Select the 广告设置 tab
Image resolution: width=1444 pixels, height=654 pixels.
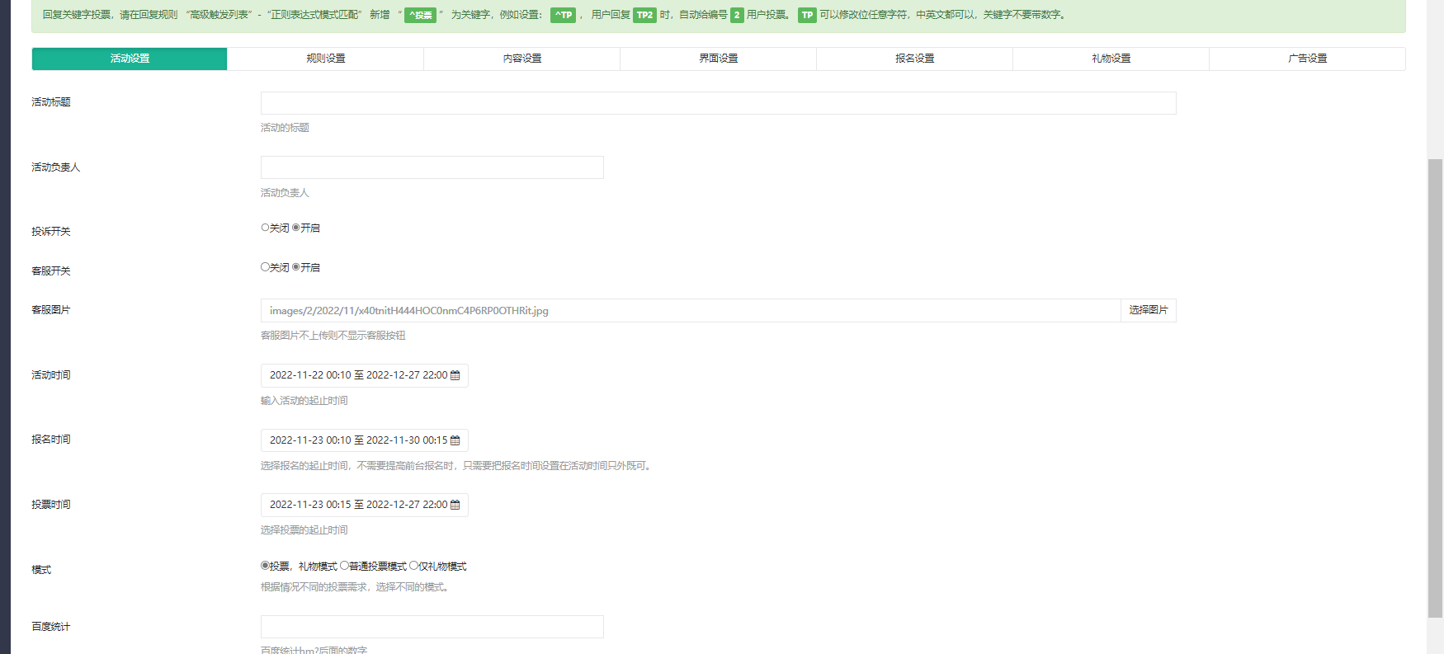(x=1307, y=59)
